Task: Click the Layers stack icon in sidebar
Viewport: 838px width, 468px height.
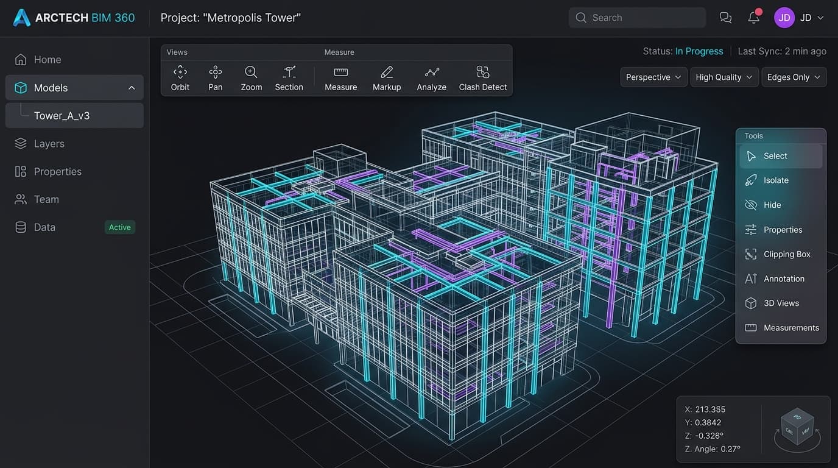Action: 21,144
